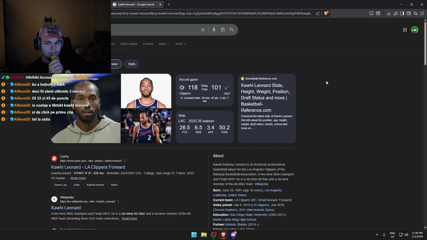Viewport: 427px width, 240px height.
Task: Click Read more under the Wikipedia snippet
Action: 129,219
